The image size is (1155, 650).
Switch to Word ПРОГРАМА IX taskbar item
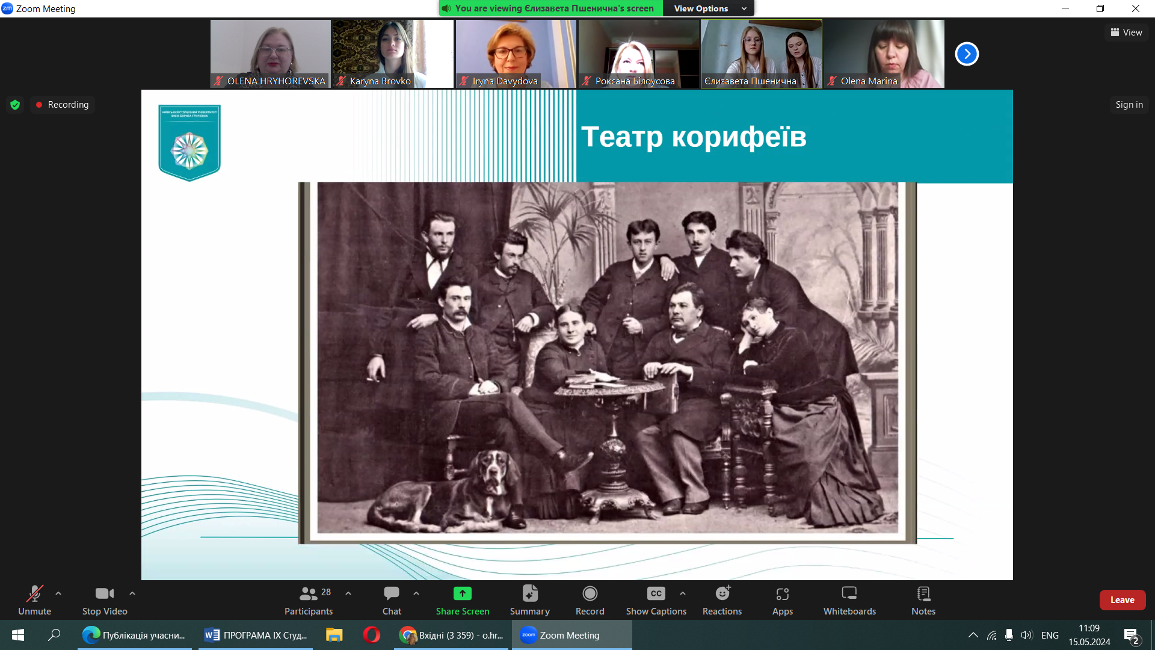tap(256, 635)
